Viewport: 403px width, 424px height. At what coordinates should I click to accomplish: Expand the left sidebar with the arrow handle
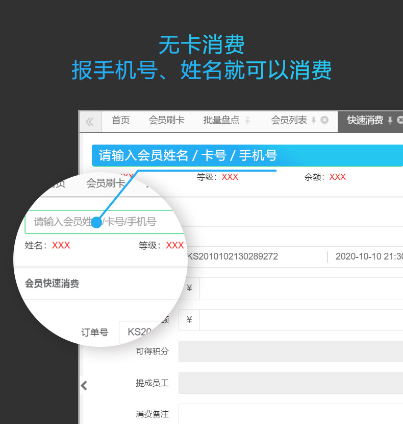[84, 385]
